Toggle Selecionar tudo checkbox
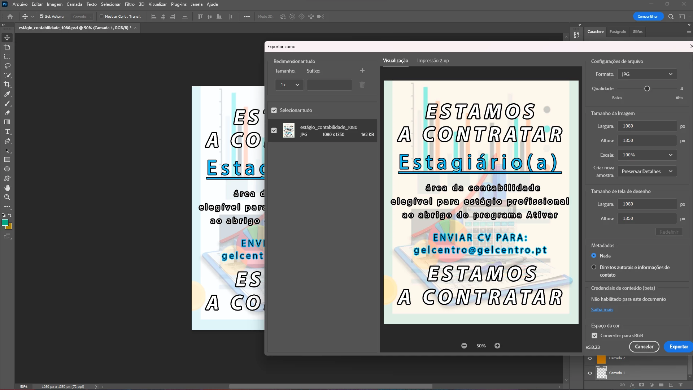 click(274, 110)
